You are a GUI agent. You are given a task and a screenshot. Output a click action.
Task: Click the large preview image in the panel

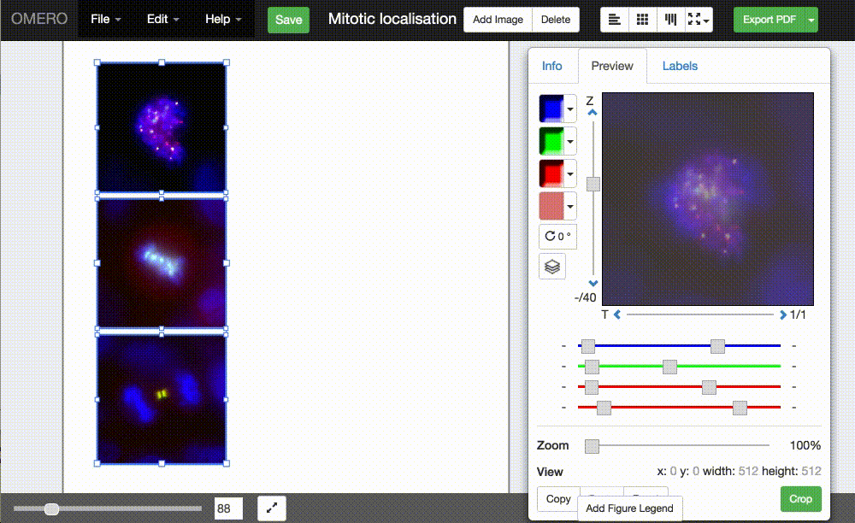[708, 199]
